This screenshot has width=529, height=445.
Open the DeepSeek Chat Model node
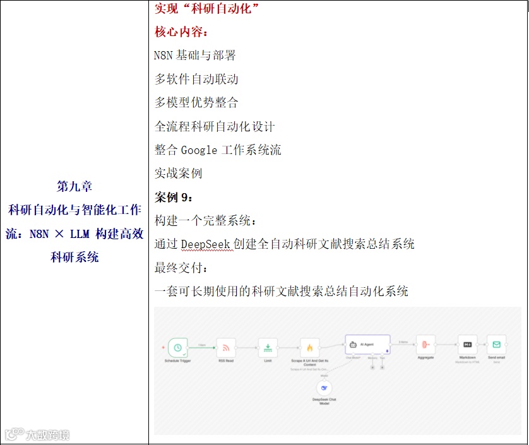tap(324, 388)
